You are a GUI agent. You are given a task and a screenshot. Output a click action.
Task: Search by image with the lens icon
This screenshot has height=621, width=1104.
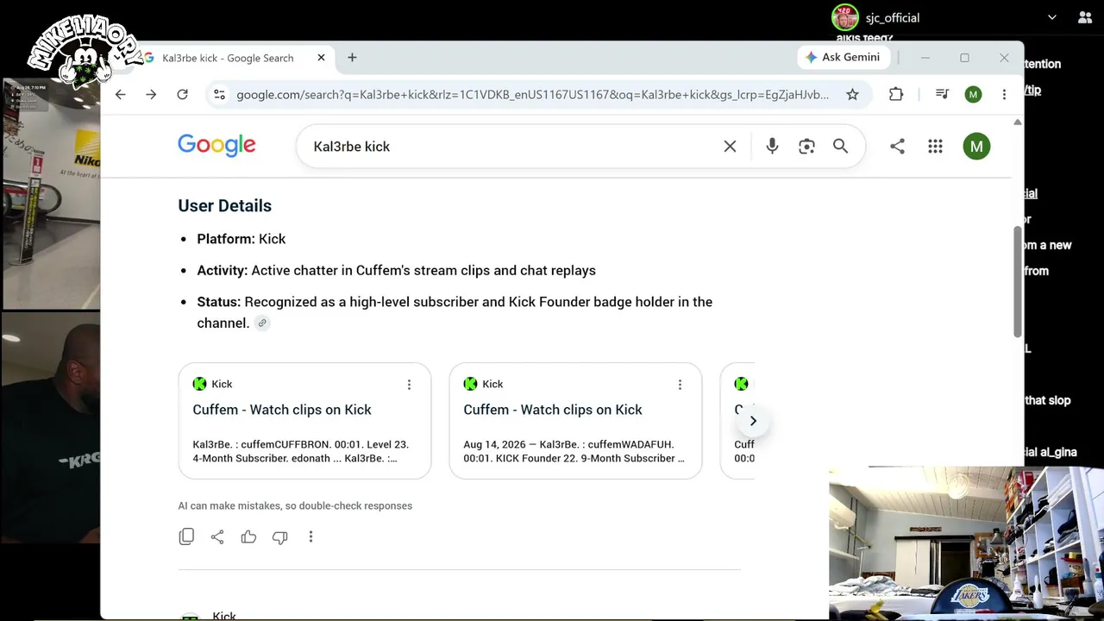(x=806, y=147)
